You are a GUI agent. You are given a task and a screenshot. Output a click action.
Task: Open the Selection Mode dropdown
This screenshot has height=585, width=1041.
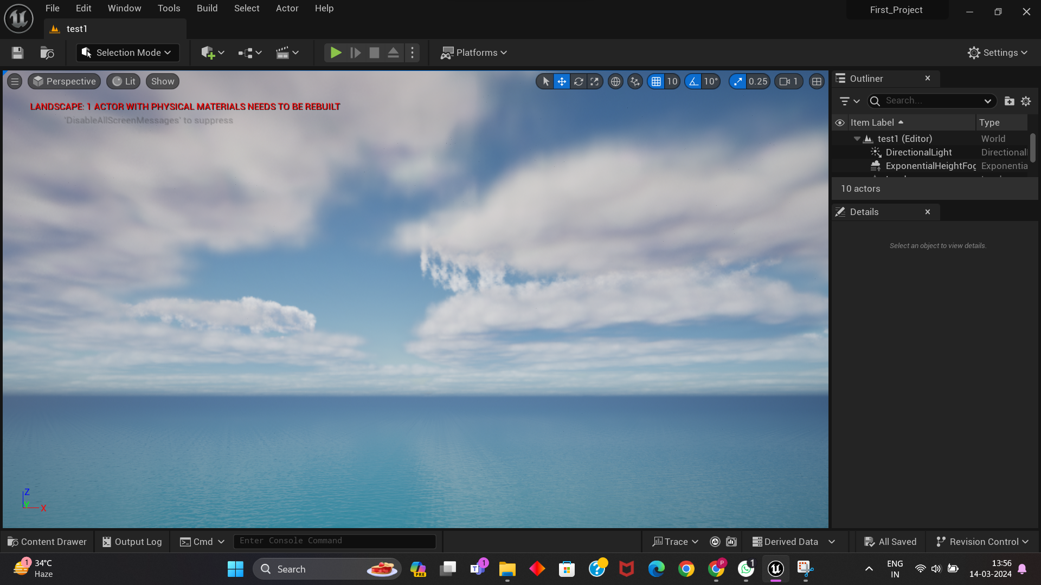[127, 53]
